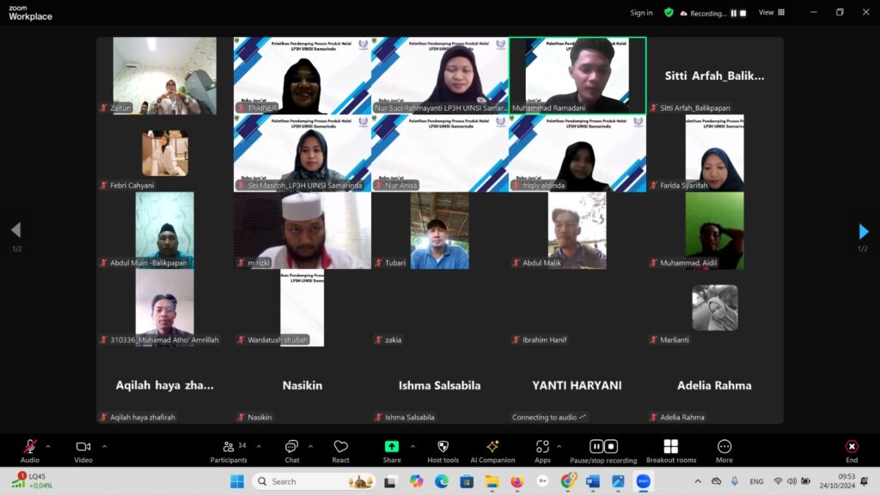Expand the Video options arrow
This screenshot has width=880, height=495.
[x=104, y=446]
